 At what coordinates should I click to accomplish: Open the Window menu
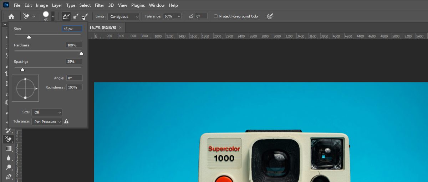[x=157, y=5]
